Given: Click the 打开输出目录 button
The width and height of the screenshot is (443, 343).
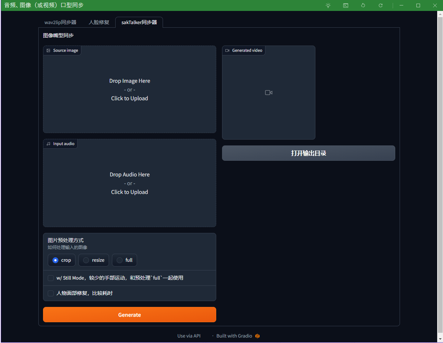Looking at the screenshot, I should [x=308, y=153].
